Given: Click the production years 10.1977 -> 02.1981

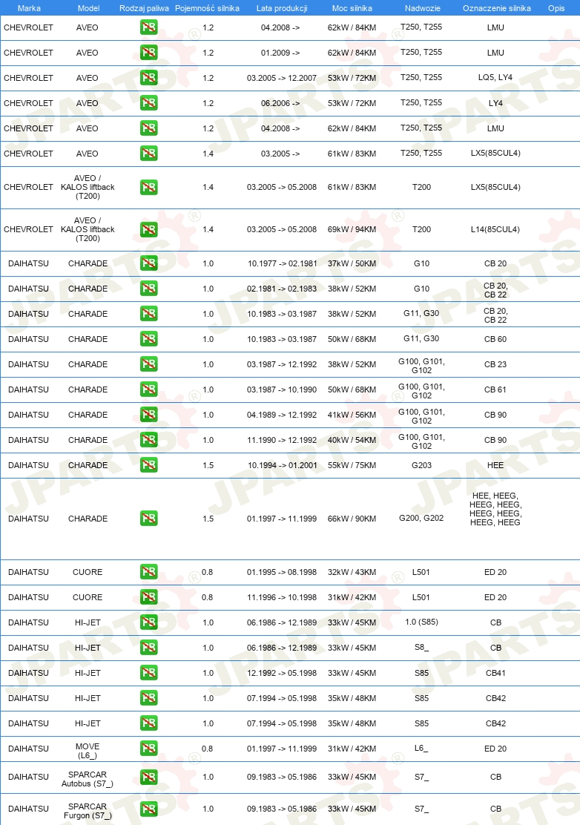Looking at the screenshot, I should click(283, 263).
